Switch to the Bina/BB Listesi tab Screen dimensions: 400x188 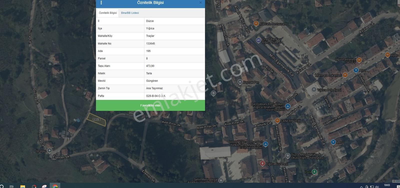[130, 13]
